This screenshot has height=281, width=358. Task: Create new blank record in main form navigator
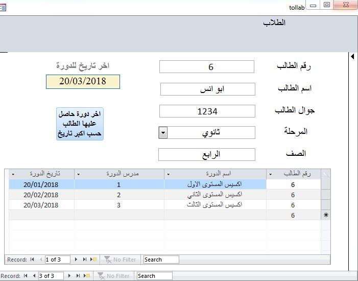coord(87,276)
